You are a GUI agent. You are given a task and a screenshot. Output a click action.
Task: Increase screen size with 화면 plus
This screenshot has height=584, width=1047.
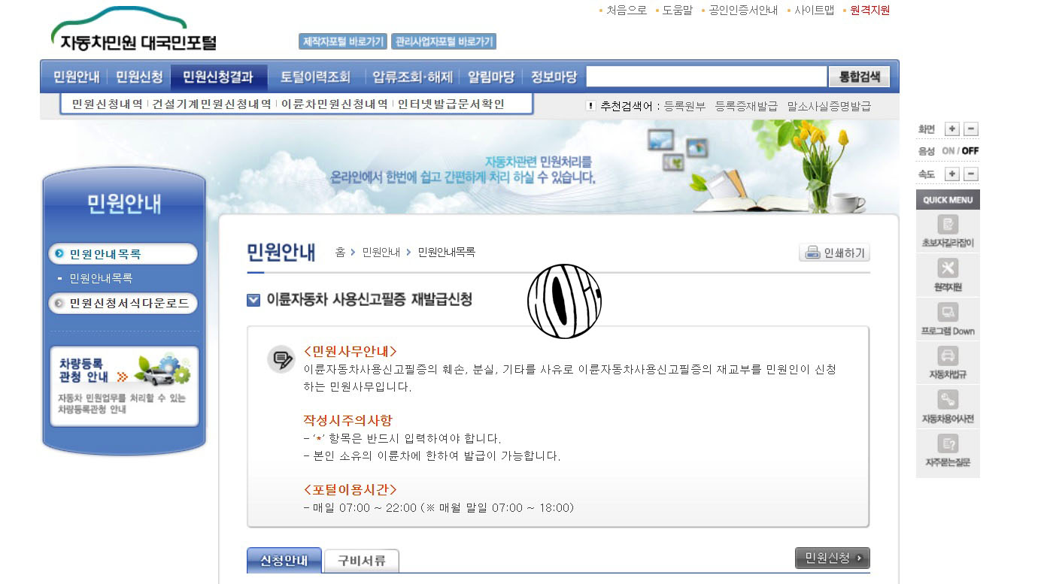[x=952, y=129]
